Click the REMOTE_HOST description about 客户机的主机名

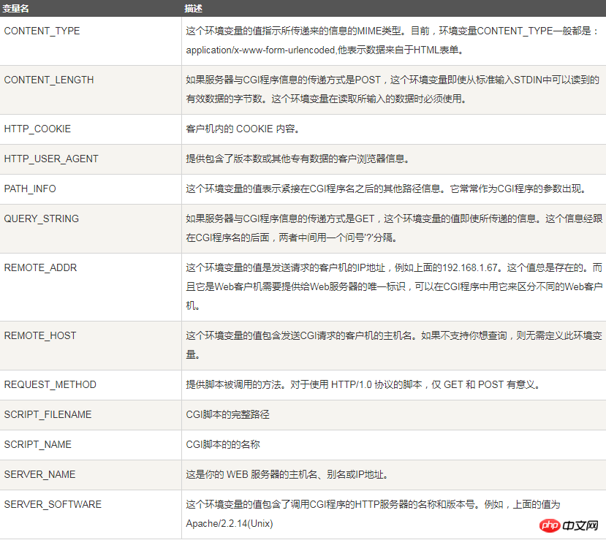(x=394, y=345)
